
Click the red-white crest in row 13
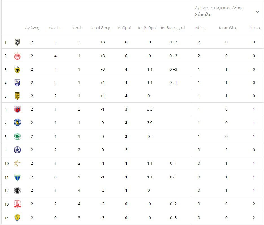click(17, 204)
